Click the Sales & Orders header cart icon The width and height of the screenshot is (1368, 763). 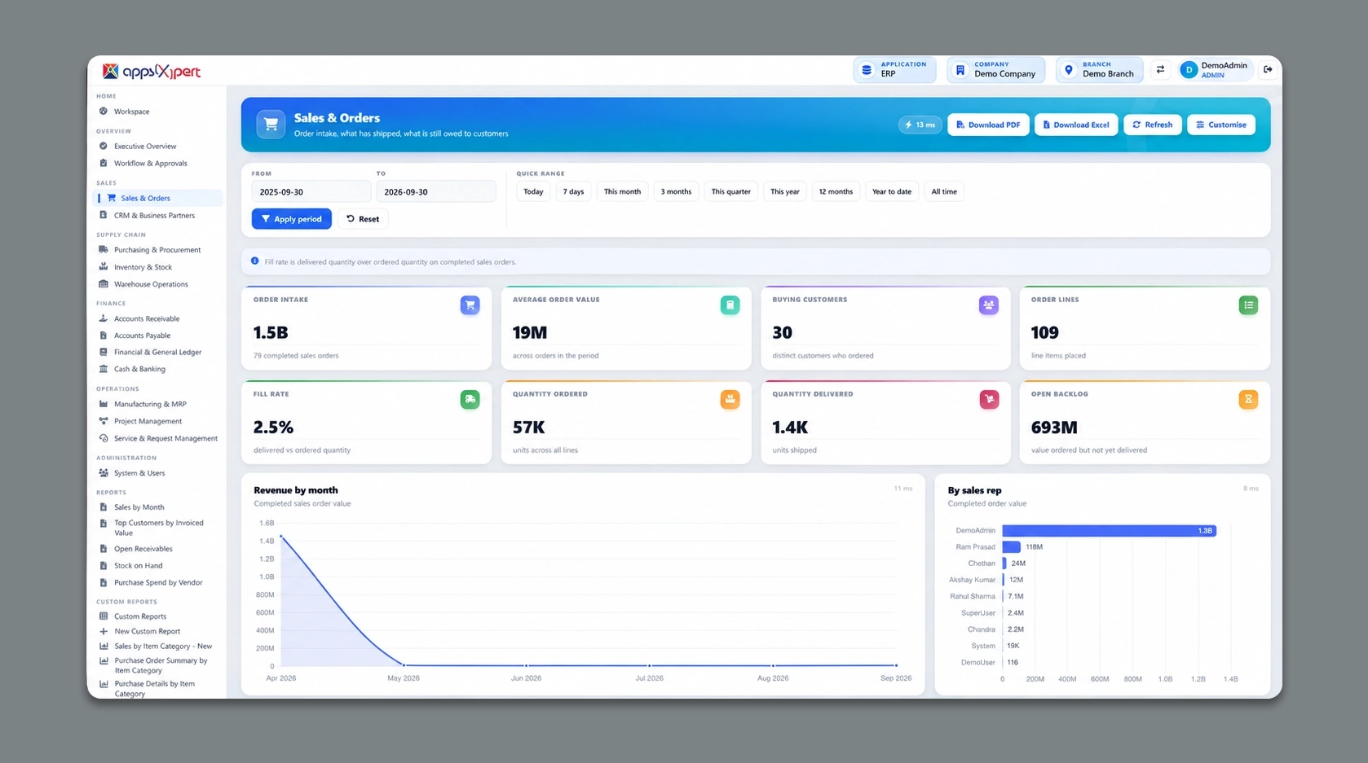pyautogui.click(x=271, y=125)
